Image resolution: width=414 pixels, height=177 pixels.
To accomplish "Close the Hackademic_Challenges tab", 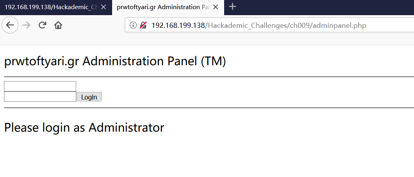I will click(104, 7).
